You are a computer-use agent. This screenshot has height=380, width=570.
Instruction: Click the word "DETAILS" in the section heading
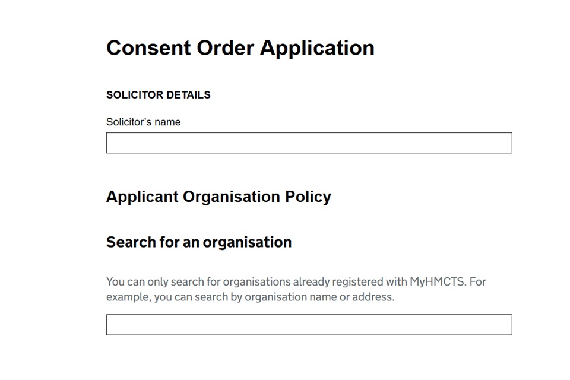pos(189,95)
